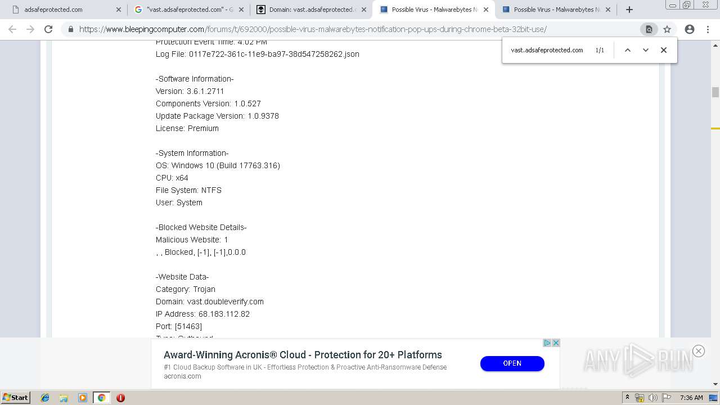Close the Google search tab

[x=241, y=10]
